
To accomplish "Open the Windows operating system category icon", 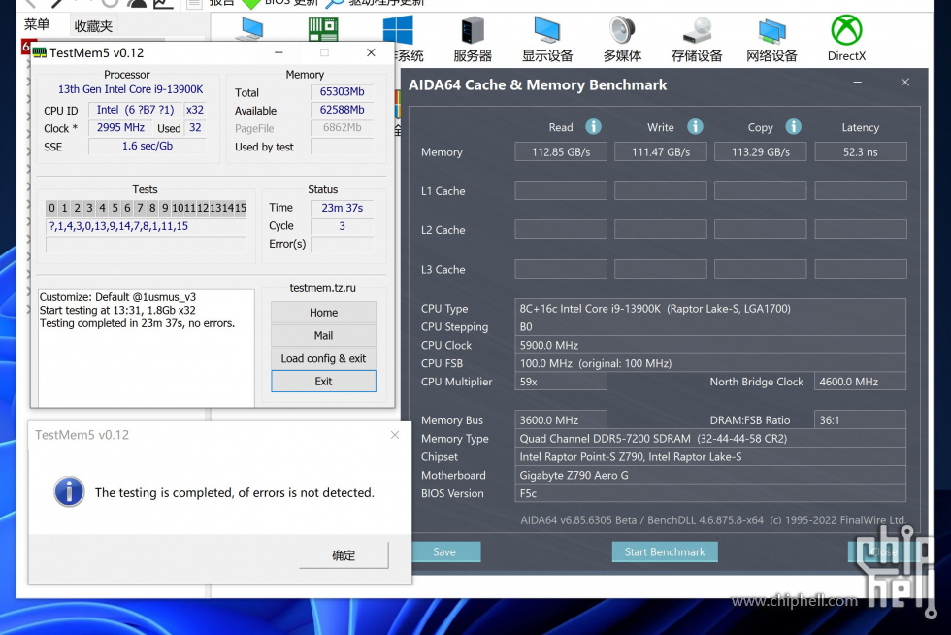I will [399, 30].
